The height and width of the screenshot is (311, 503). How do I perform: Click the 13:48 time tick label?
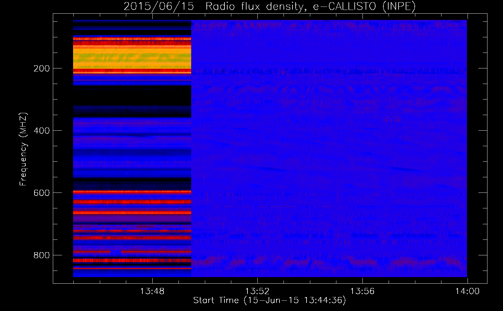pyautogui.click(x=152, y=291)
